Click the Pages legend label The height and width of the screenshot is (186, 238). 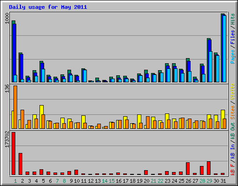point(233,57)
